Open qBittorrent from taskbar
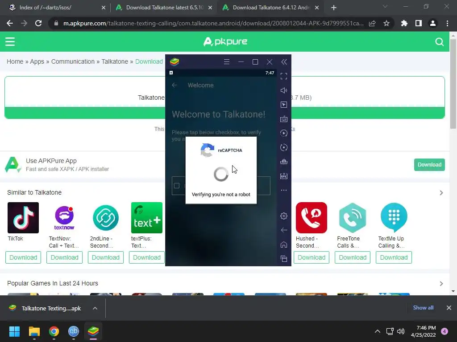The height and width of the screenshot is (342, 457). tap(74, 331)
